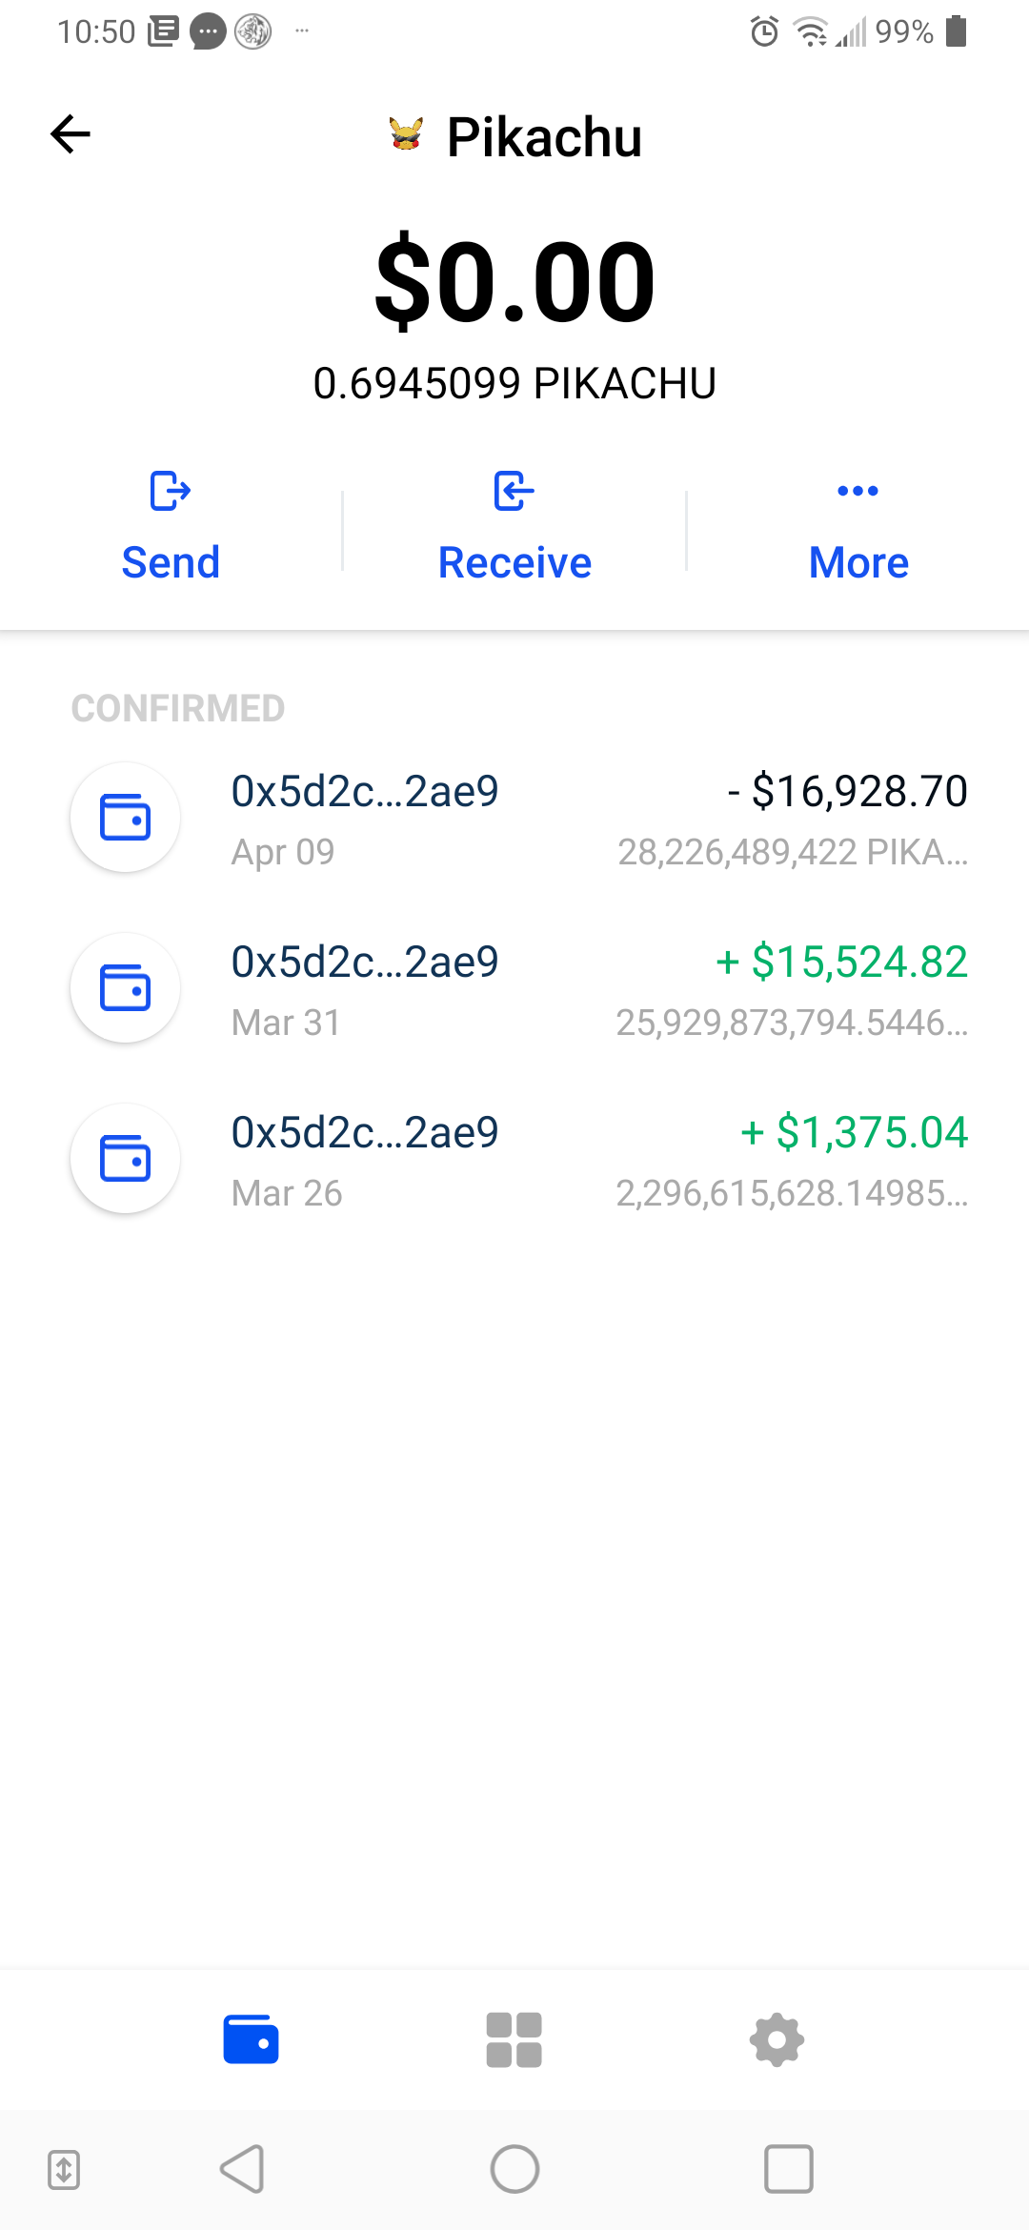Tap the +$15,524.82 amount
This screenshot has height=2230, width=1029.
pos(842,962)
